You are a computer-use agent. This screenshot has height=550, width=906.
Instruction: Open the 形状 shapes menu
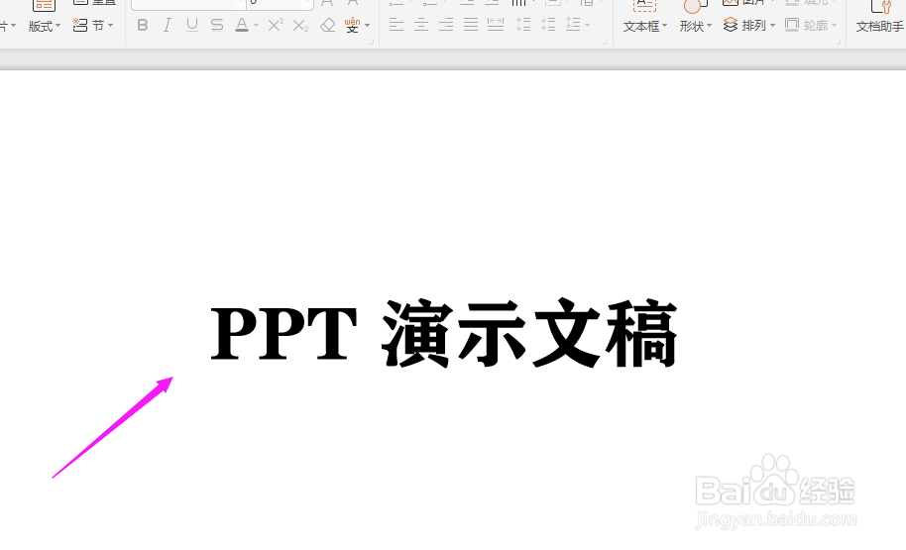[x=695, y=26]
